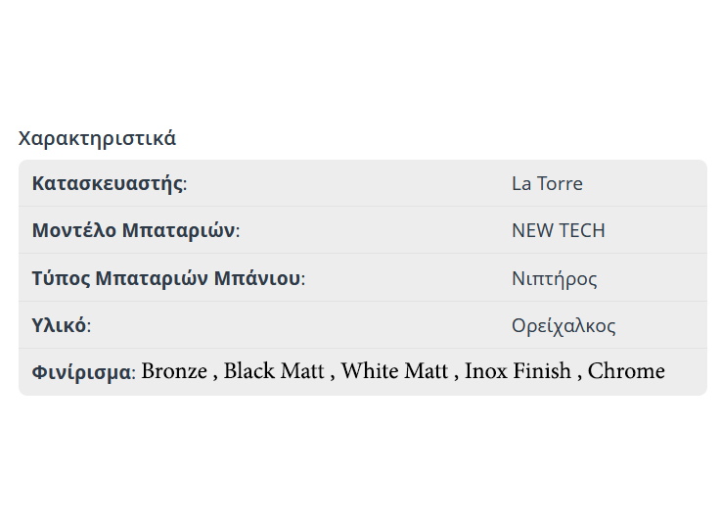Select the Ορείχαλκος material value
This screenshot has width=721, height=526.
(563, 325)
